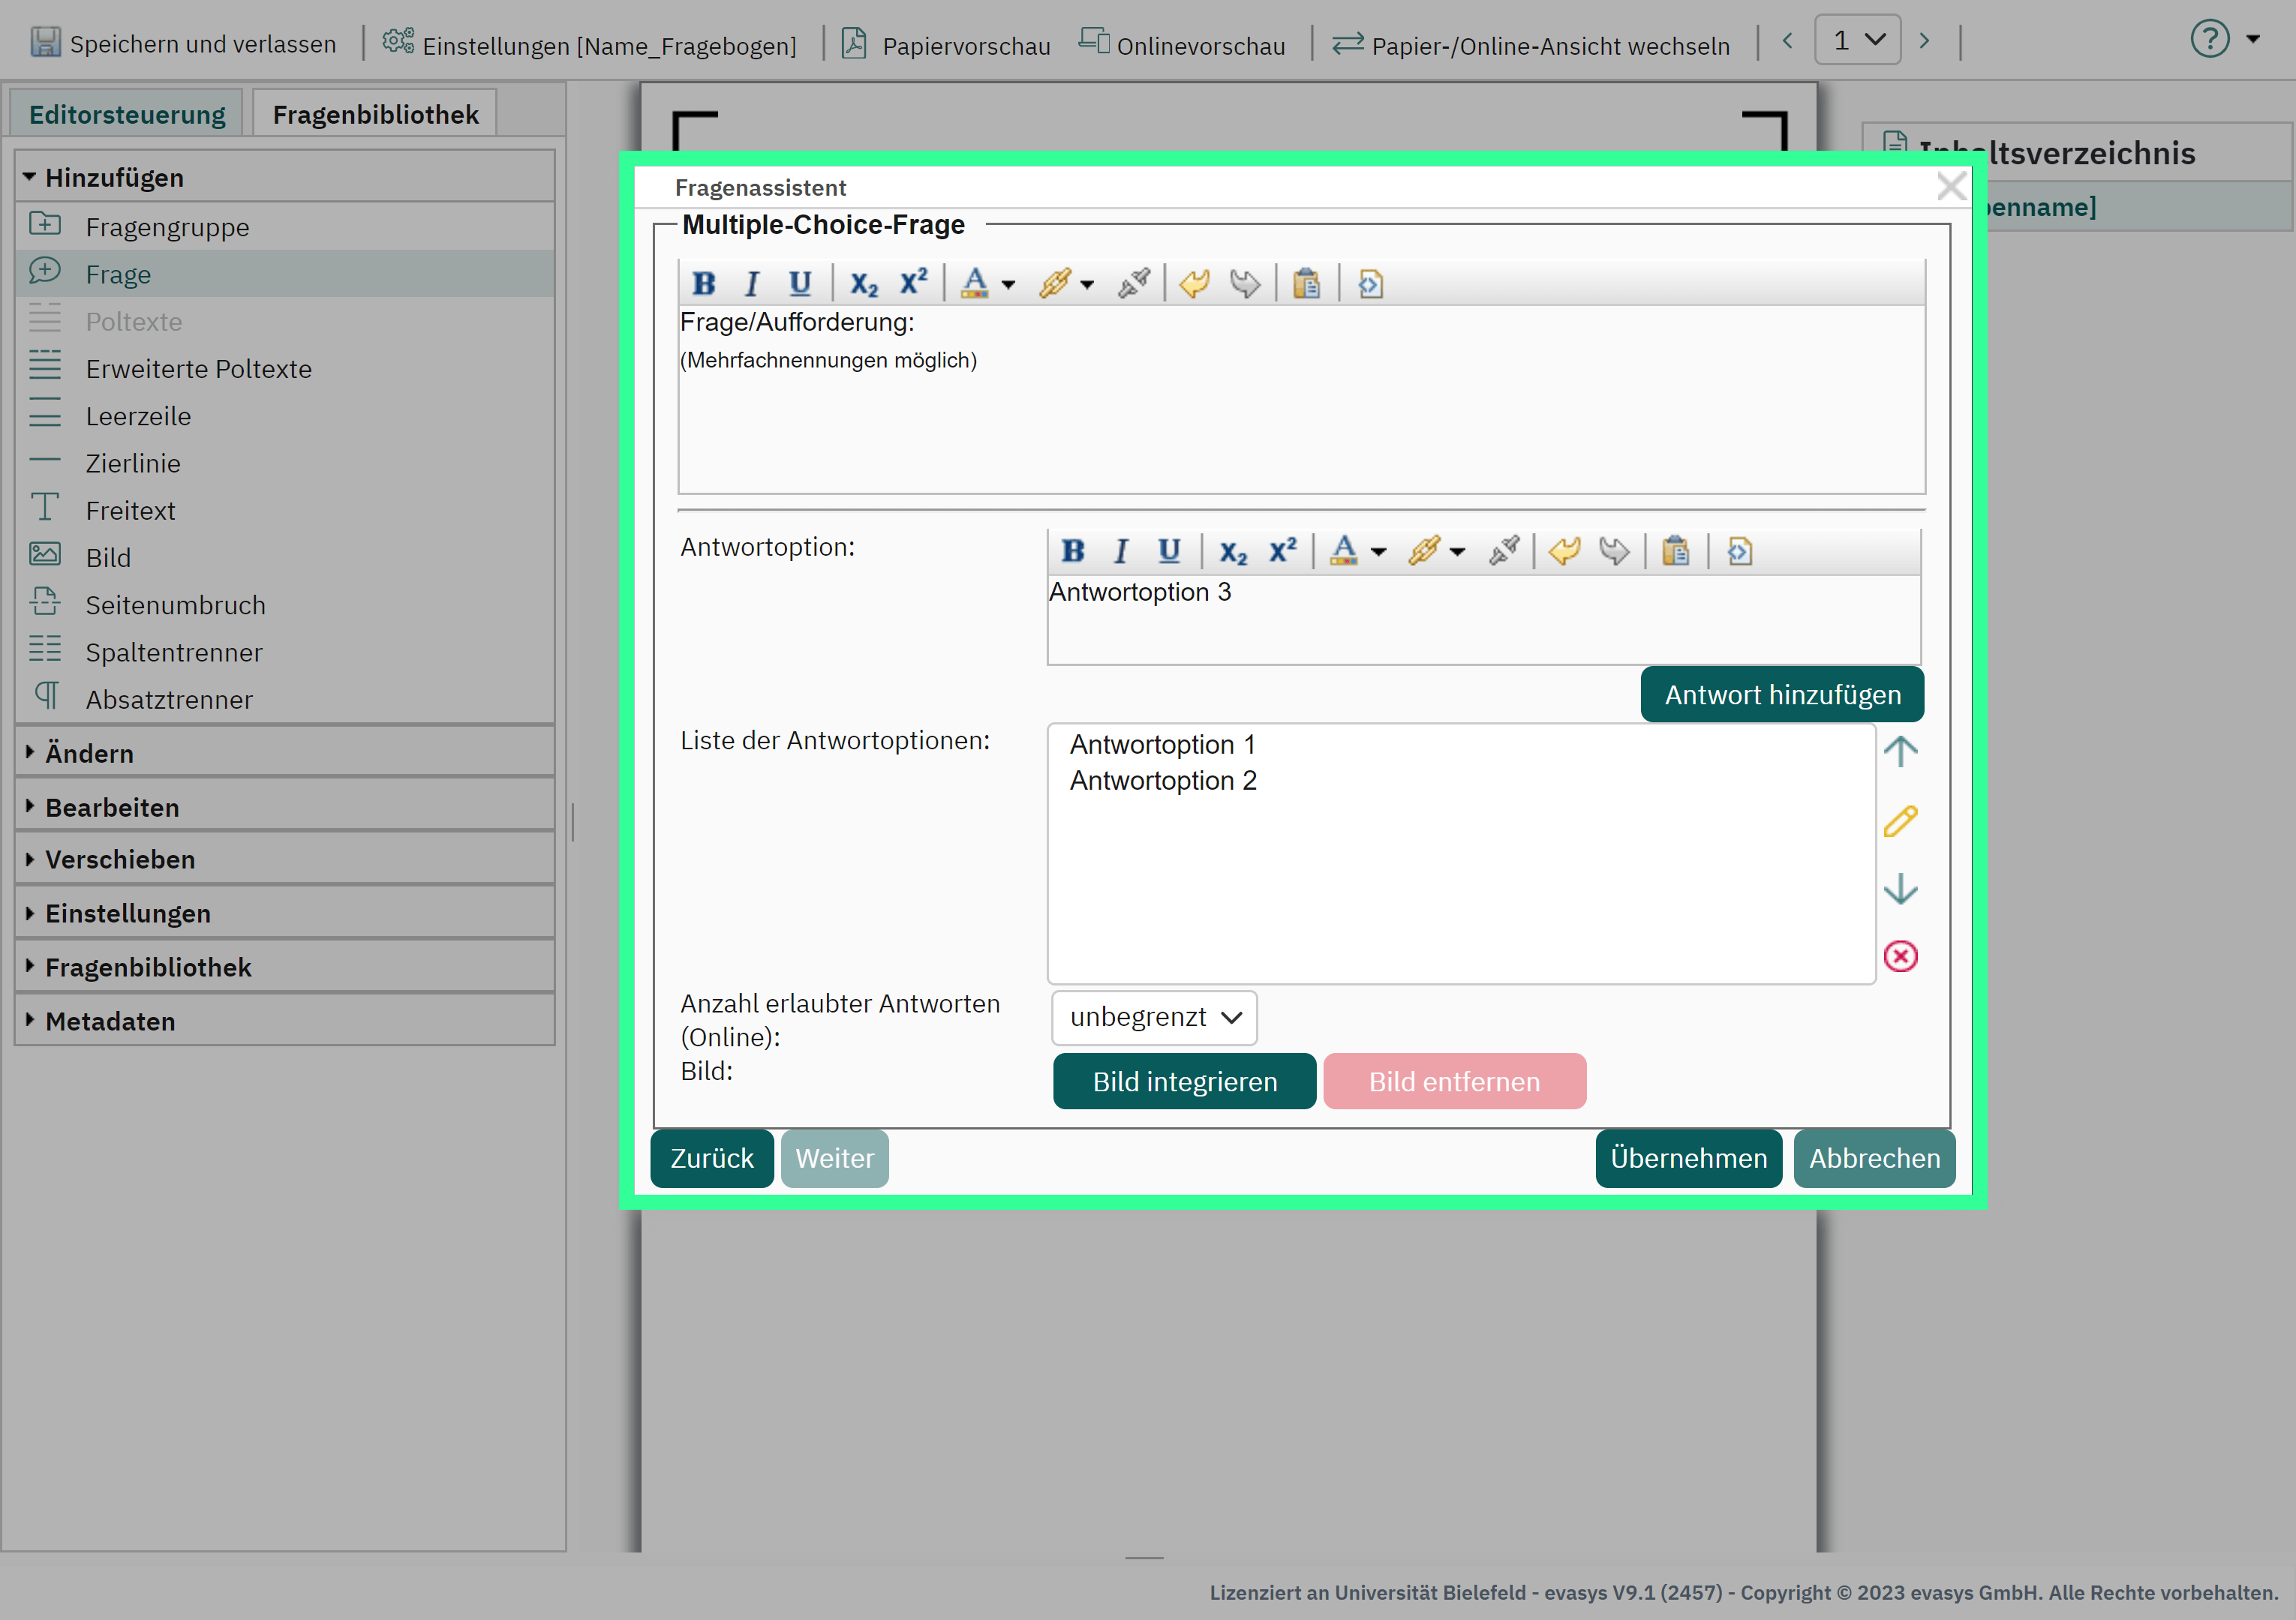
Task: Click Übernehmen to apply the question
Action: click(x=1688, y=1158)
